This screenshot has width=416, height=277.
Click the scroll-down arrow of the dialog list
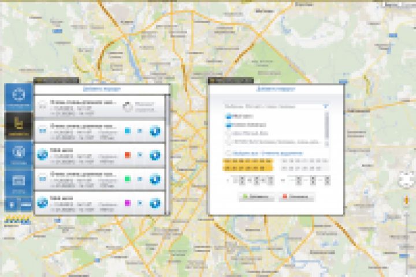326,144
